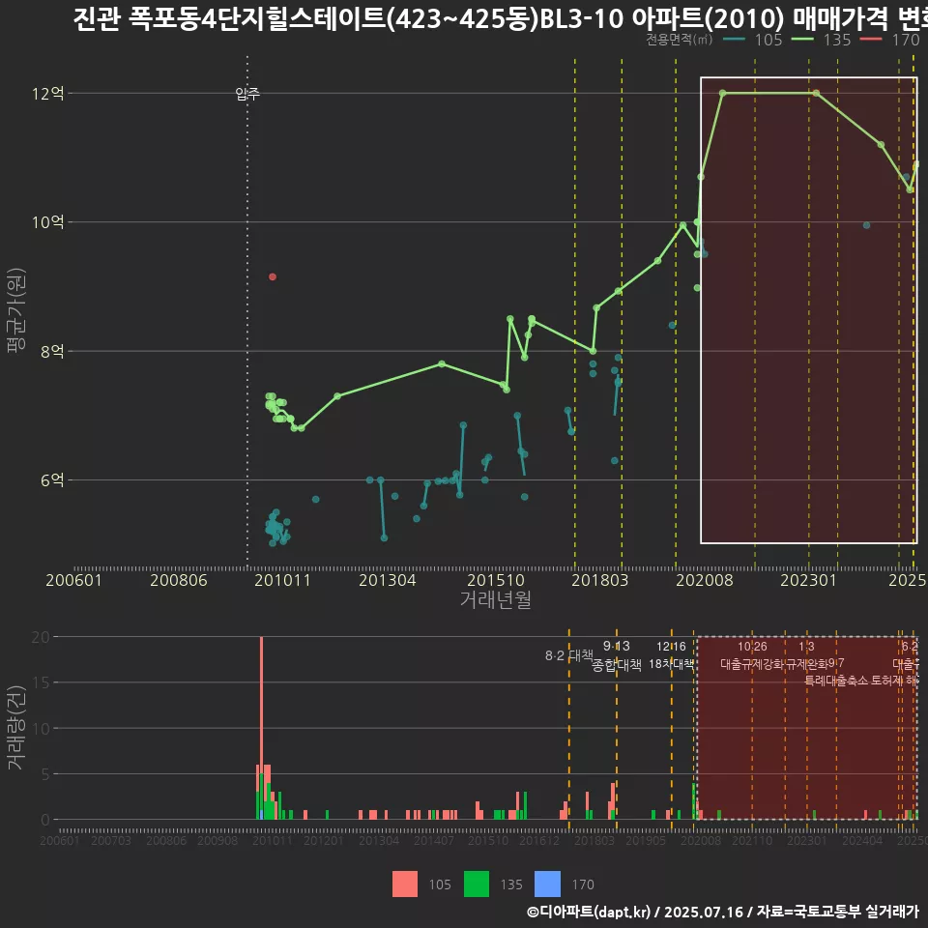Click 200908 on the volume chart x-axis

217,840
